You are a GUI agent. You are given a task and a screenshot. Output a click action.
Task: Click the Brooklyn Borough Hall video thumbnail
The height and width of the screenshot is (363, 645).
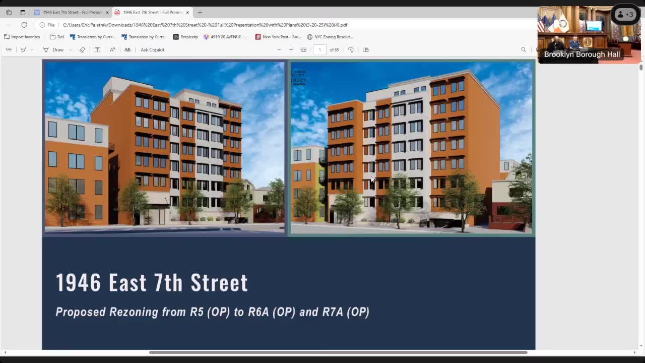click(x=589, y=35)
